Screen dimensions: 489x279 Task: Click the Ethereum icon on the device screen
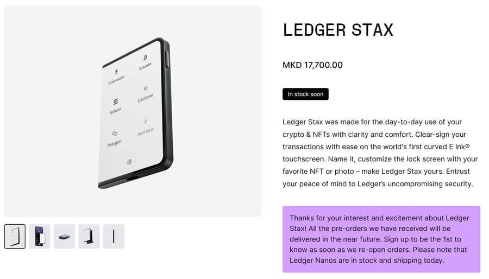point(115,72)
